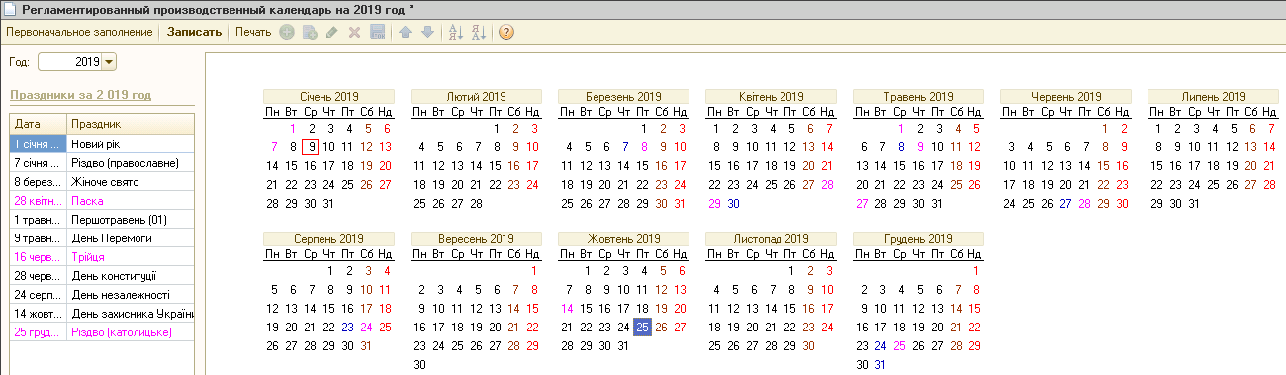Click the Лютий 2019 month header
Image resolution: width=1286 pixels, height=375 pixels.
pyautogui.click(x=476, y=97)
